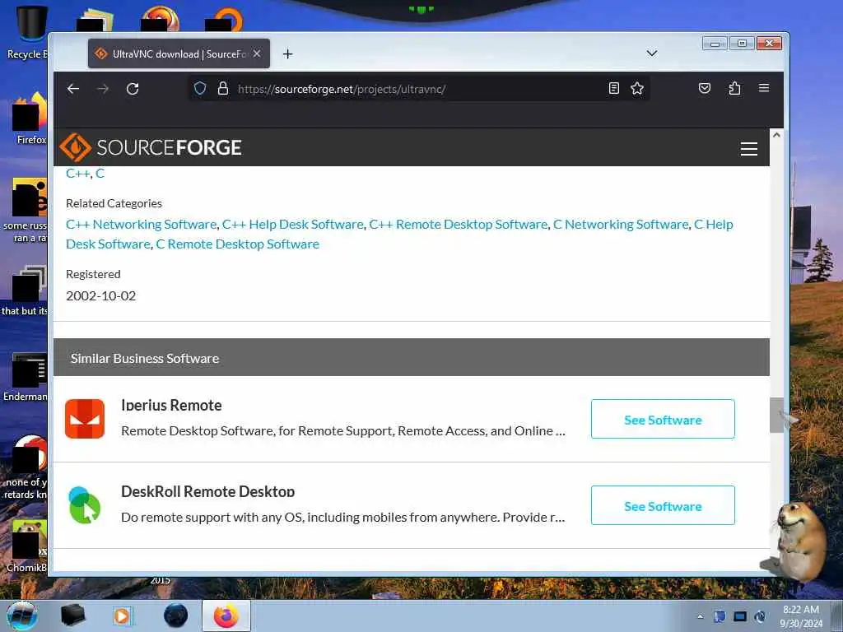
Task: Select the UltraVNC download tab
Action: pyautogui.click(x=179, y=53)
